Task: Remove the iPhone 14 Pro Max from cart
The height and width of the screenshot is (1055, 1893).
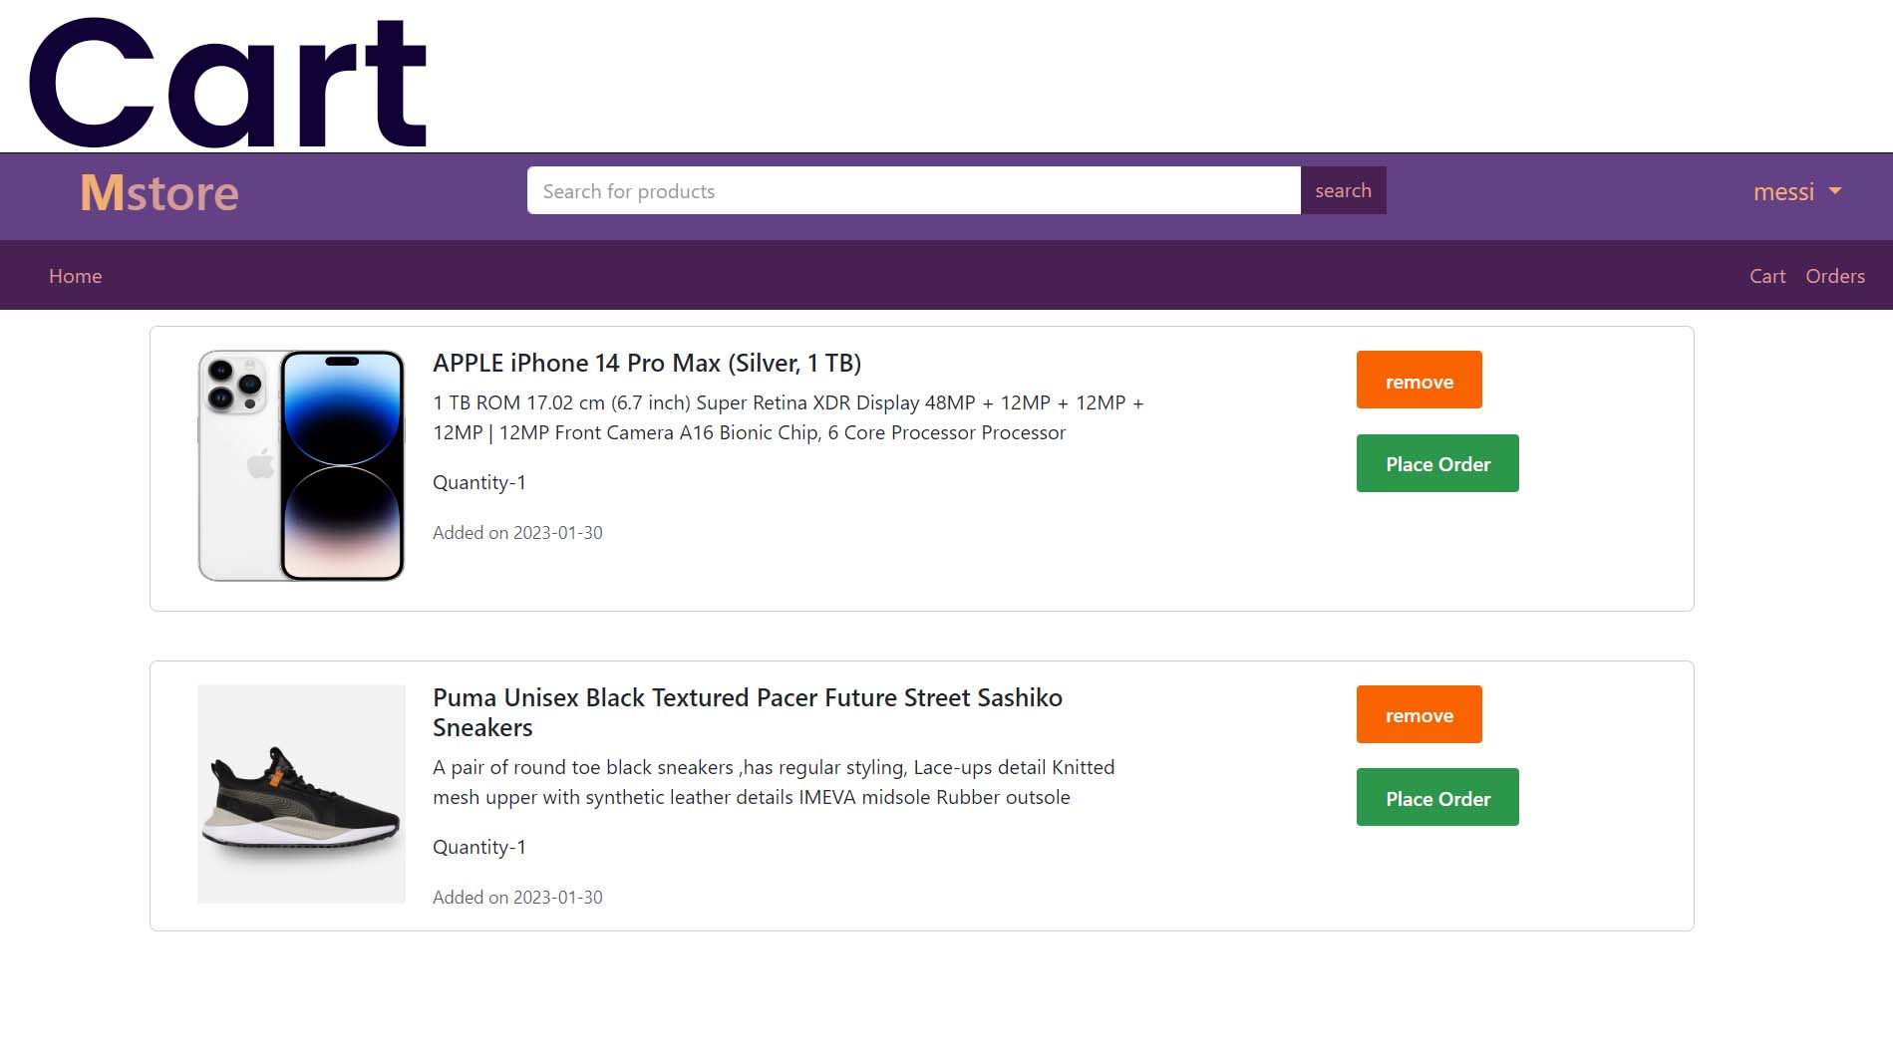Action: [x=1420, y=380]
